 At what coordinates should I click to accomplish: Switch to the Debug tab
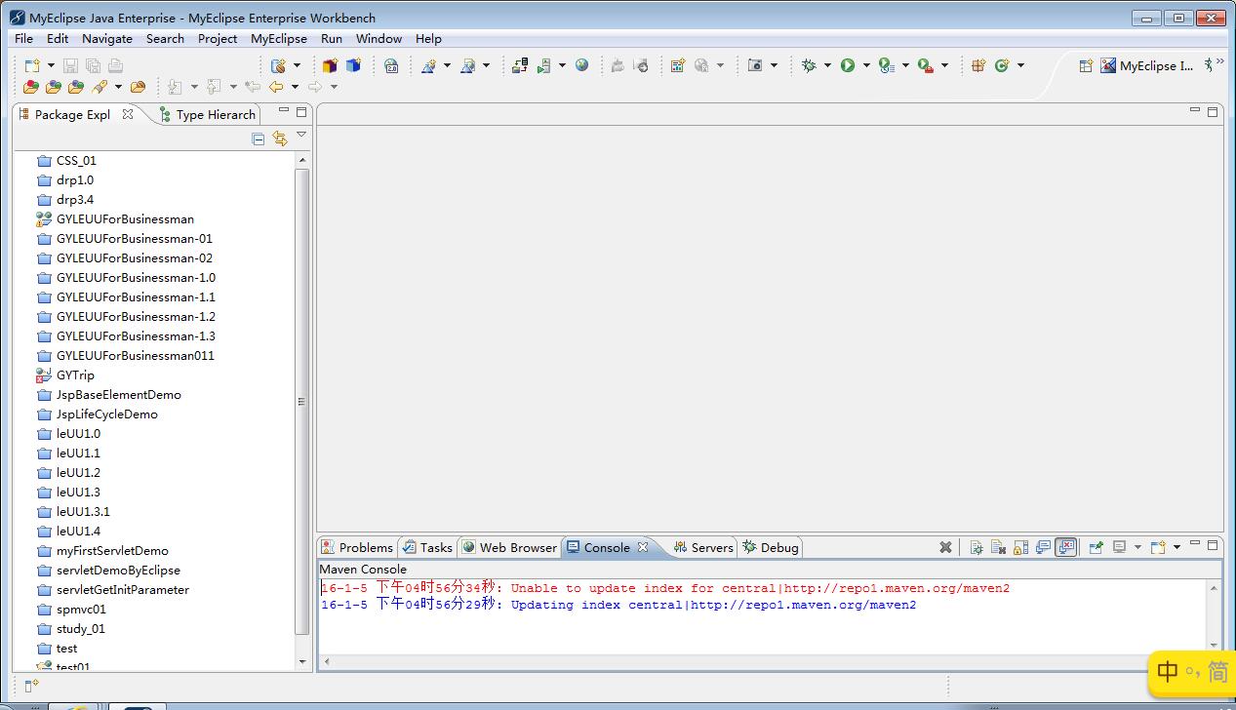[x=771, y=547]
